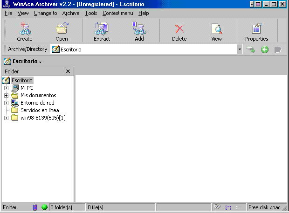Viewport: 289px width, 213px height.
Task: Click the Escritorio desktop icon in tree
Action: click(6, 80)
